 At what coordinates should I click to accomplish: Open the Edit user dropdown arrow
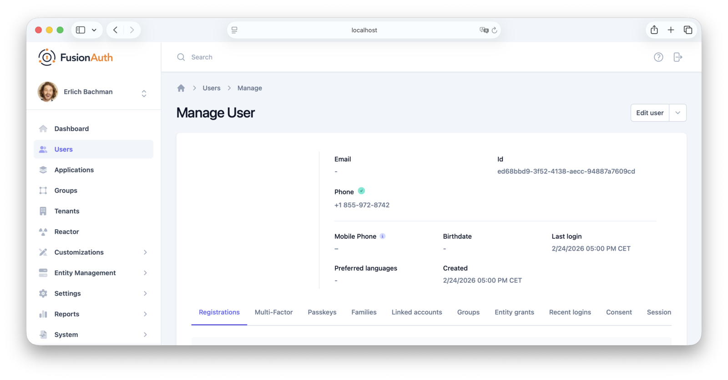pos(678,113)
